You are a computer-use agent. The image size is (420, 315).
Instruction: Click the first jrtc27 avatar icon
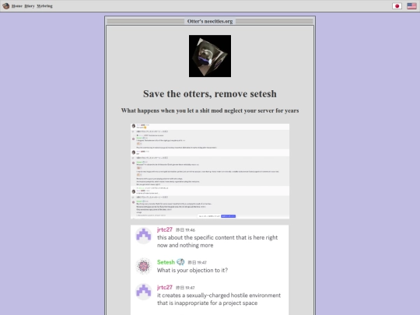[144, 236]
